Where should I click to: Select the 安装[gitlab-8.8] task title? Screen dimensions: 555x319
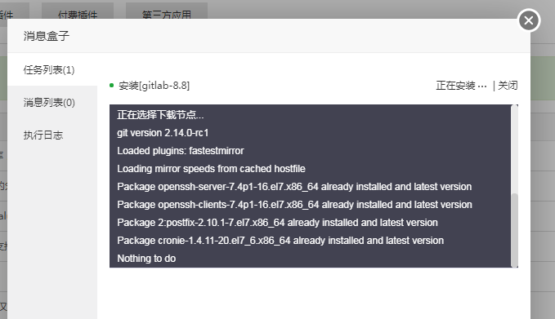pos(154,86)
